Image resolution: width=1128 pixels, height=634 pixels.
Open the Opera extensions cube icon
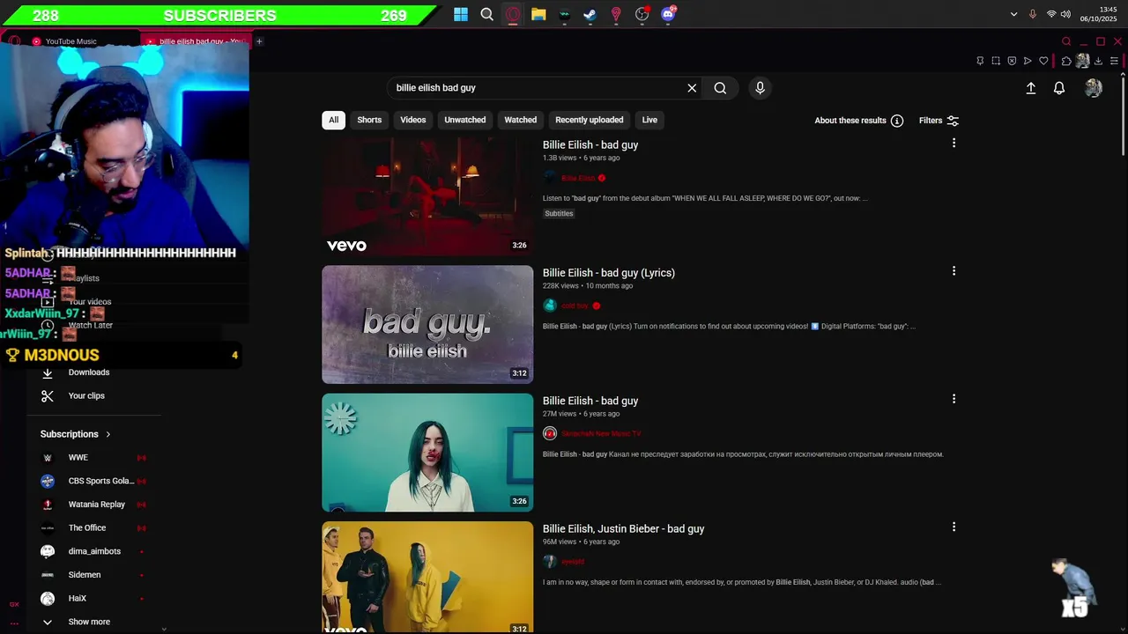click(x=1066, y=61)
